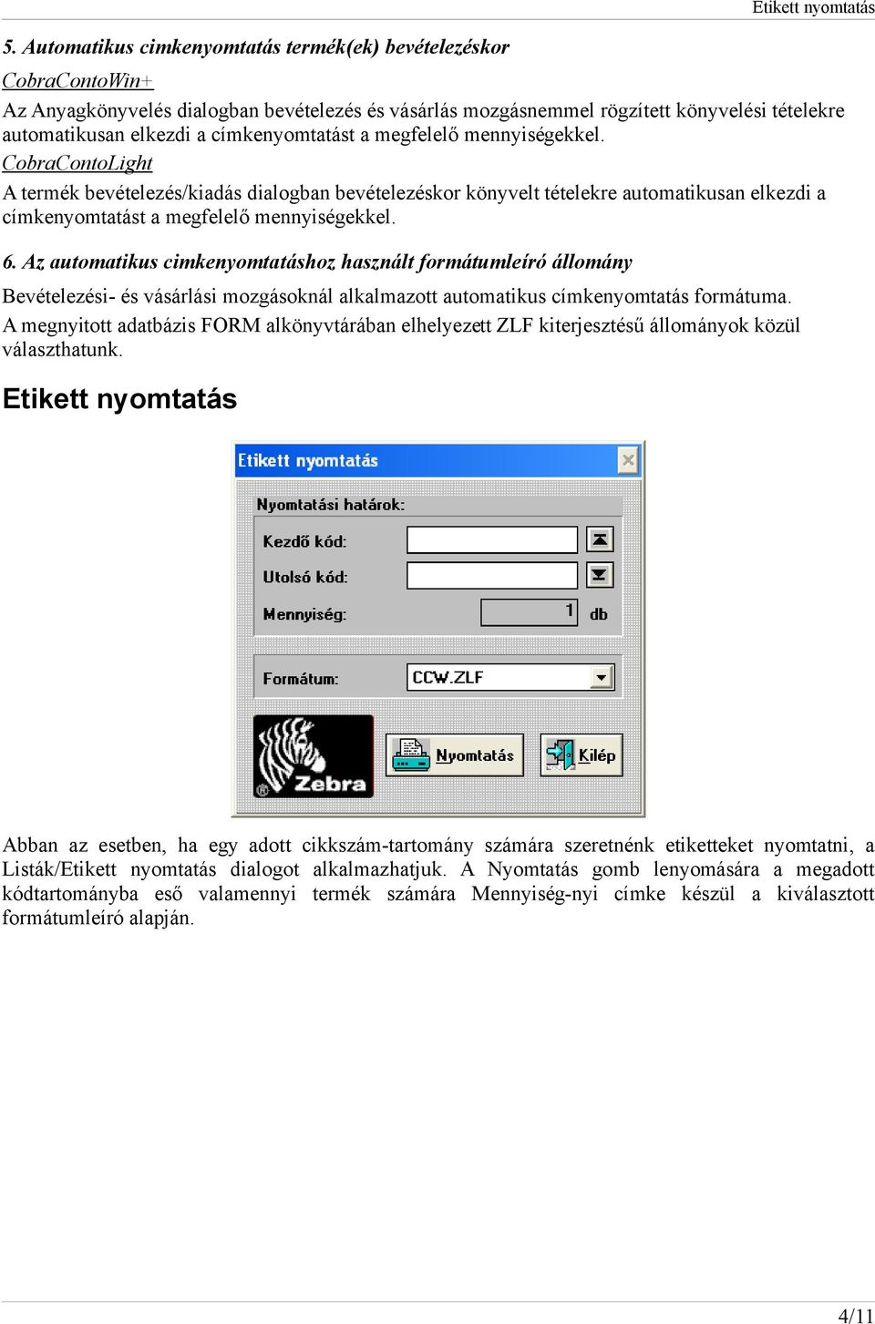Click the 'Etikett nyomtatás' page header text
The image size is (875, 1324).
point(813,8)
